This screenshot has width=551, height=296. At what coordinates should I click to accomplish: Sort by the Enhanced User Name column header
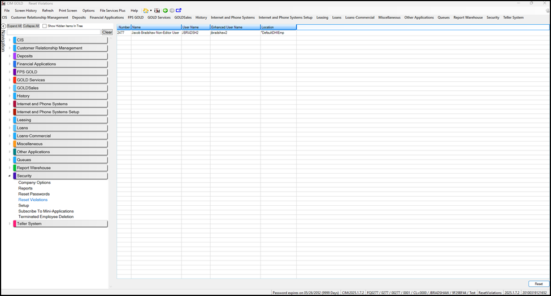tap(235, 27)
